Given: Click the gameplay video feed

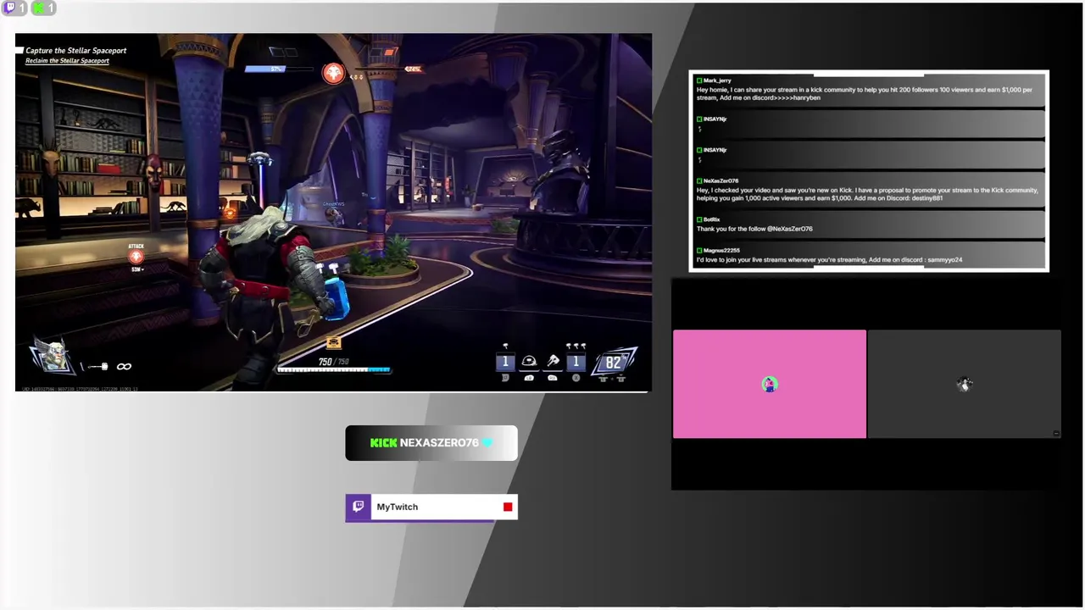Looking at the screenshot, I should point(333,213).
